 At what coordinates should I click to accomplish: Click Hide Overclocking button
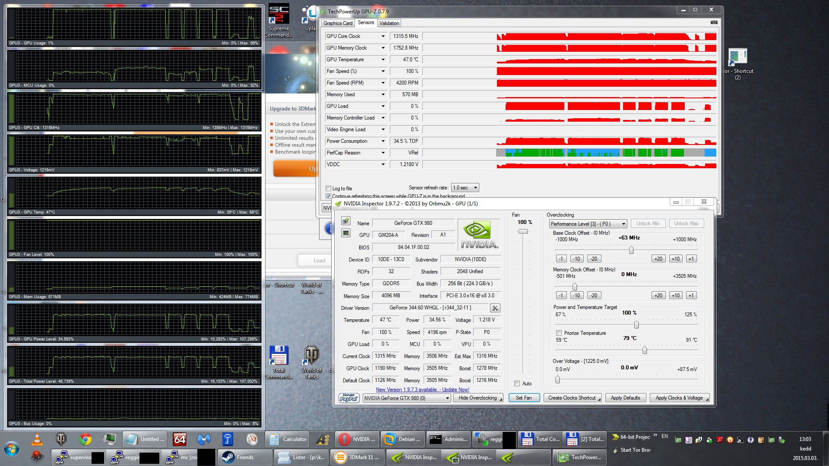478,398
